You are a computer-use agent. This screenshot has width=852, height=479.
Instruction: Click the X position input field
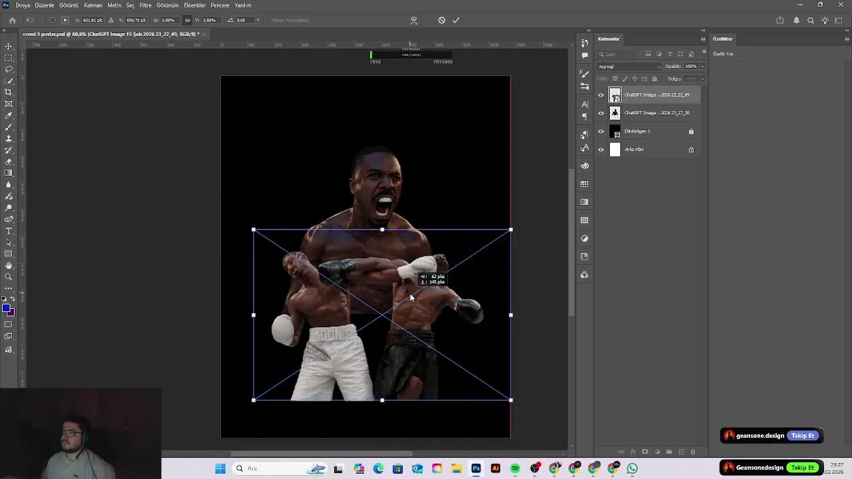click(93, 20)
